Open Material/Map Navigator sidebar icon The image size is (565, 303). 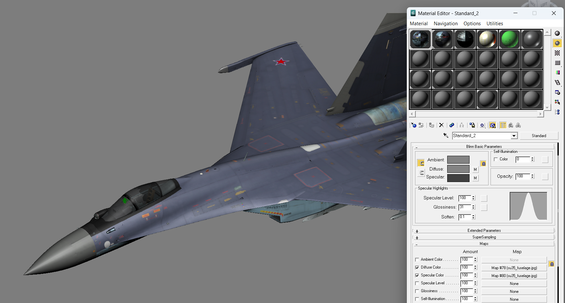(x=557, y=112)
